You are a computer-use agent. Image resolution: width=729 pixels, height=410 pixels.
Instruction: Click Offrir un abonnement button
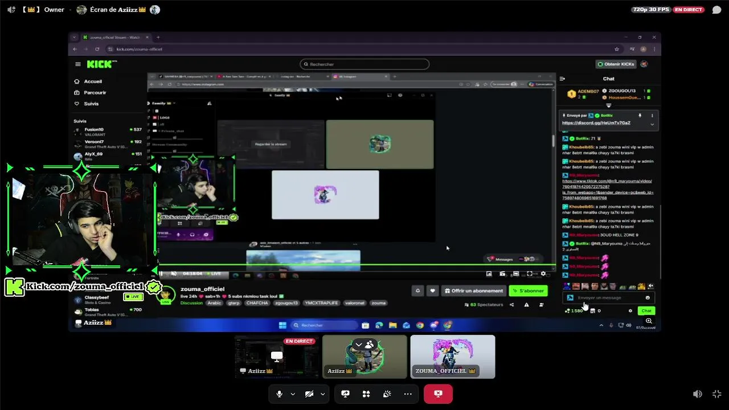[x=474, y=290]
